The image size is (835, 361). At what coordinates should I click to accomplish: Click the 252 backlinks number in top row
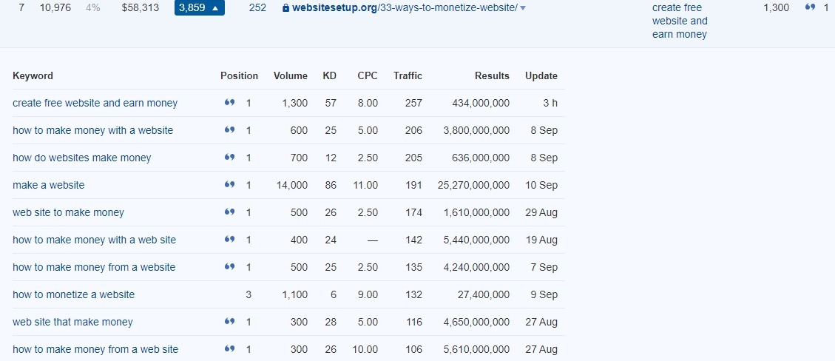257,8
